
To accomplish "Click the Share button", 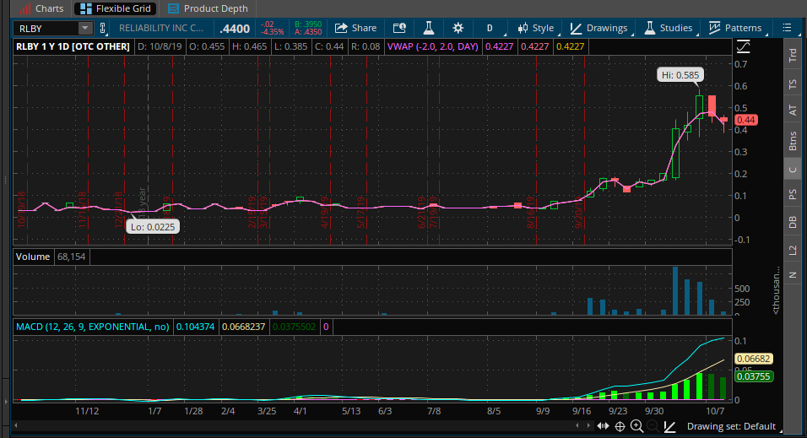I will pos(355,28).
